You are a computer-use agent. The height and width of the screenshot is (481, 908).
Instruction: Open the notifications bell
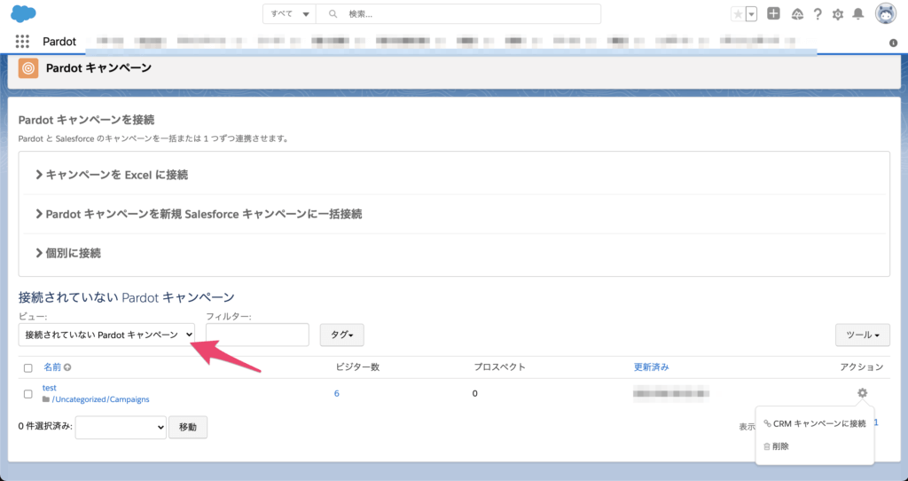(x=858, y=14)
